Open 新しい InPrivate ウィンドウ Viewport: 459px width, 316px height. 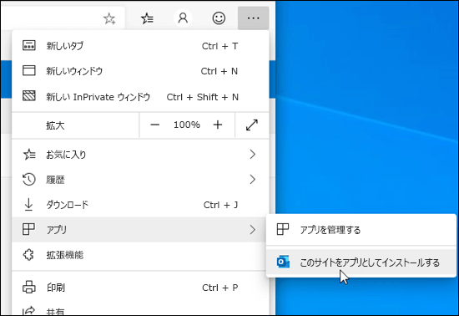(140, 97)
